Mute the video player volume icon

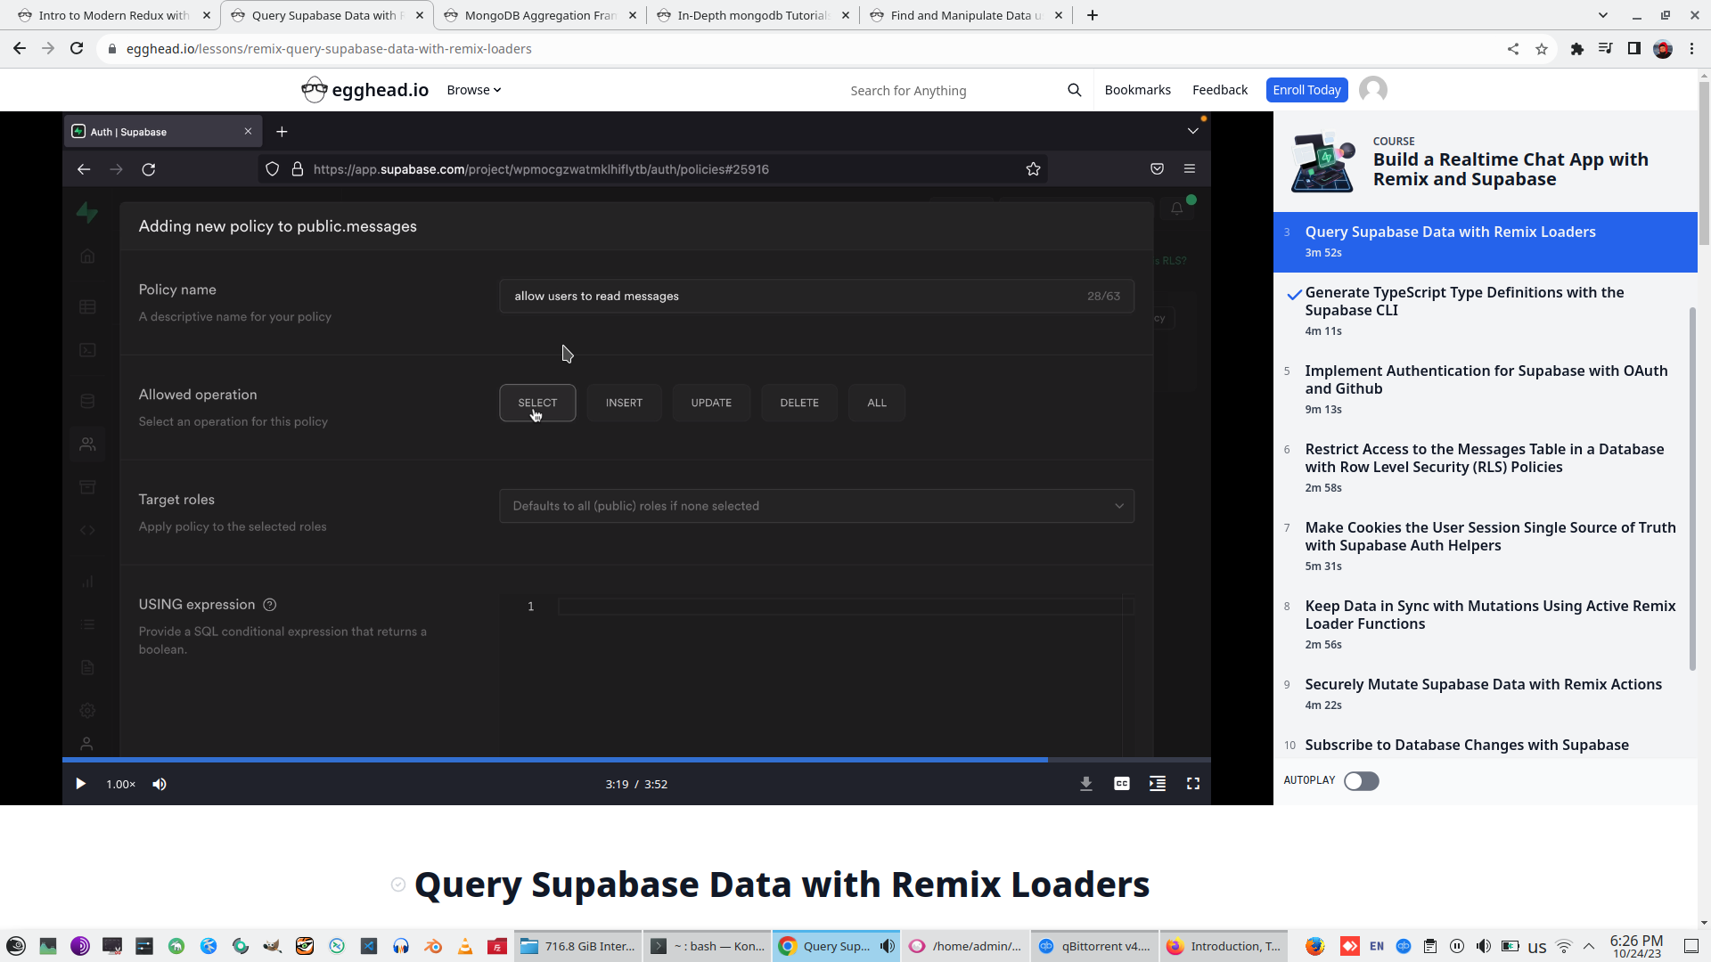tap(160, 784)
